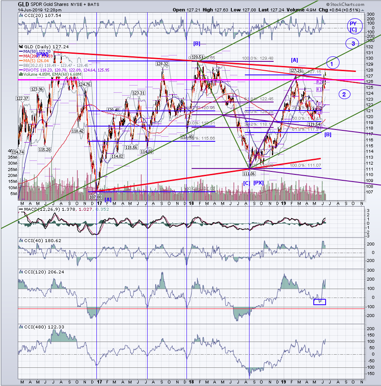Click the area-chart icon beside CCI(20)
This screenshot has width=381, height=386.
pos(21,16)
